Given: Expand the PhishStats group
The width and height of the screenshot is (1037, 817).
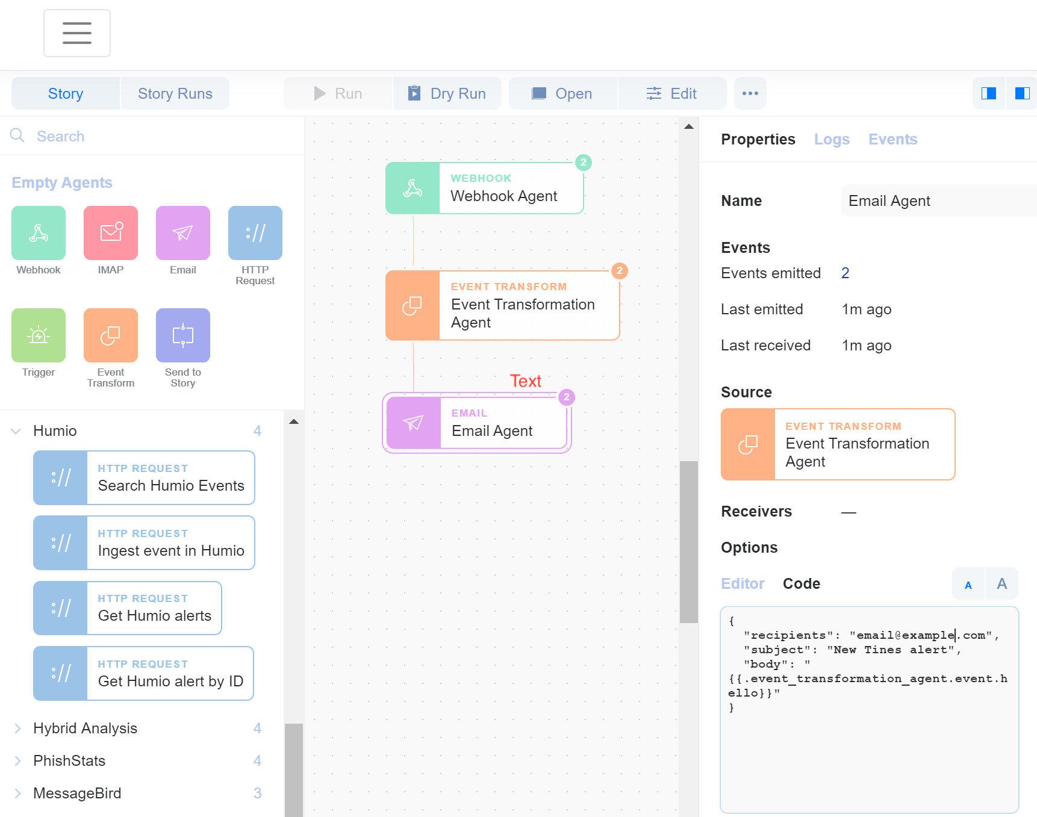Looking at the screenshot, I should tap(17, 761).
